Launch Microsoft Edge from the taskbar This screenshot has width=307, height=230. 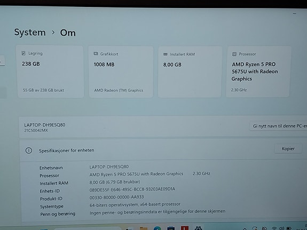[x=158, y=228]
